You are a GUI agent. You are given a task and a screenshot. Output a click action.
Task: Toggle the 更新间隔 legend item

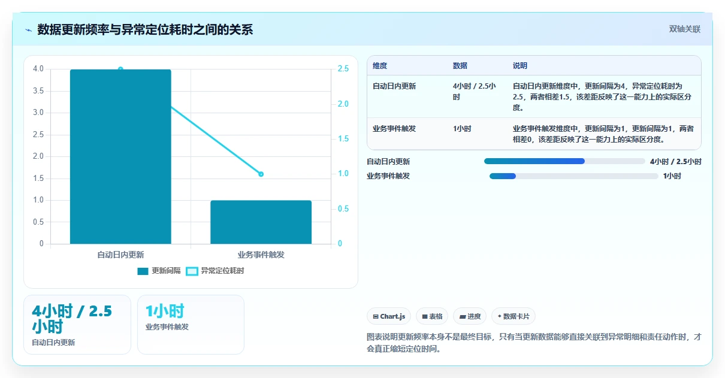pos(159,271)
